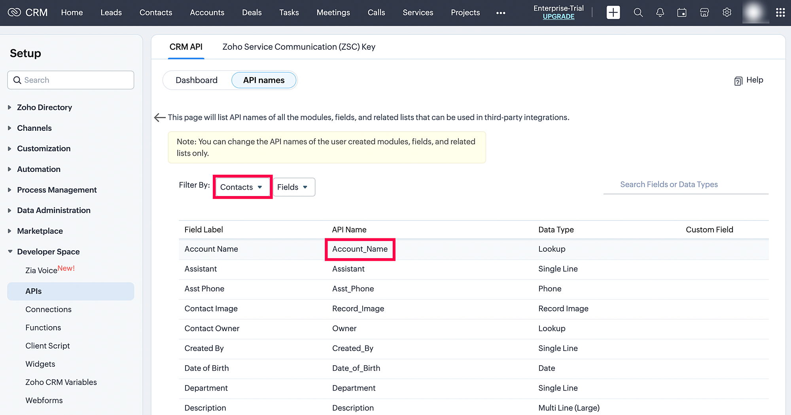The width and height of the screenshot is (791, 415).
Task: Open Connections in Developer Space
Action: pos(49,309)
